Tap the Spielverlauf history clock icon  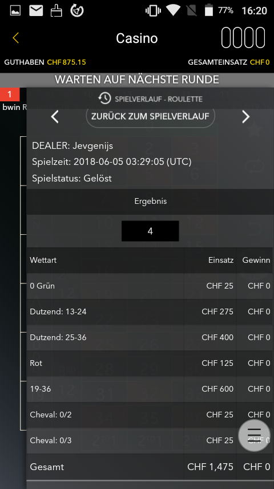104,98
